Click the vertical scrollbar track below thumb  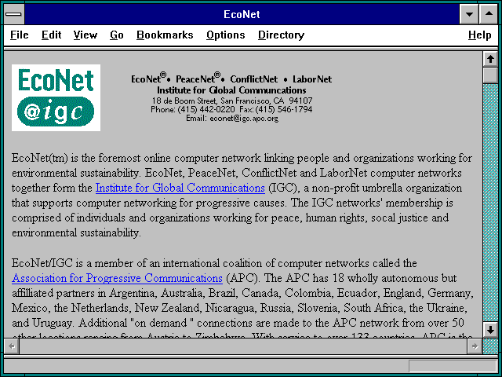[x=490, y=202]
